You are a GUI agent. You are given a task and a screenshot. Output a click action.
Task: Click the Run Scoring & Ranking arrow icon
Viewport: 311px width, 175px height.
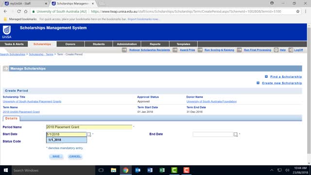200,50
